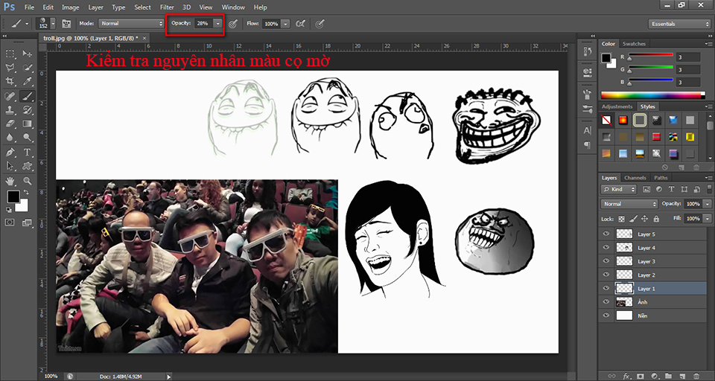Switch to the Channels tab

pos(635,178)
